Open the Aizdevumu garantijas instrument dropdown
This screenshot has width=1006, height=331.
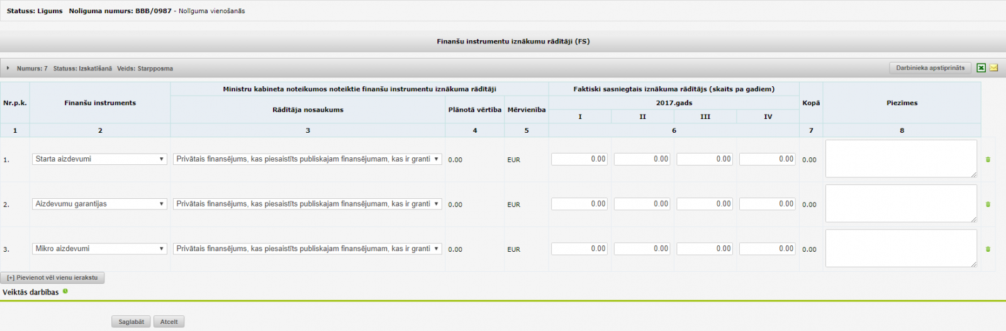coord(99,204)
